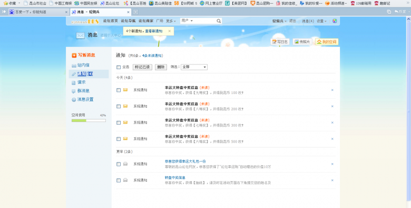Dismiss the 4个新通知 popup tip
The width and height of the screenshot is (411, 208).
[169, 31]
